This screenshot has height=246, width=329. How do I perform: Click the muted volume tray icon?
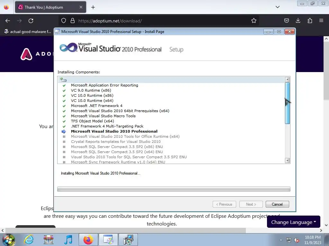(297, 240)
